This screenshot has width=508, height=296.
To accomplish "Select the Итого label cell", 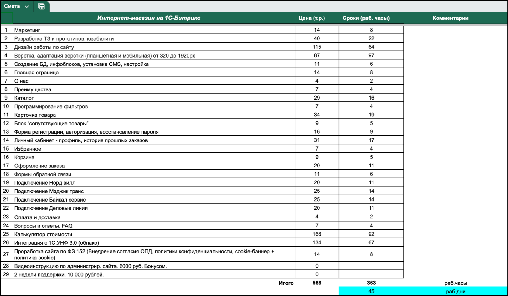I will pyautogui.click(x=286, y=283).
